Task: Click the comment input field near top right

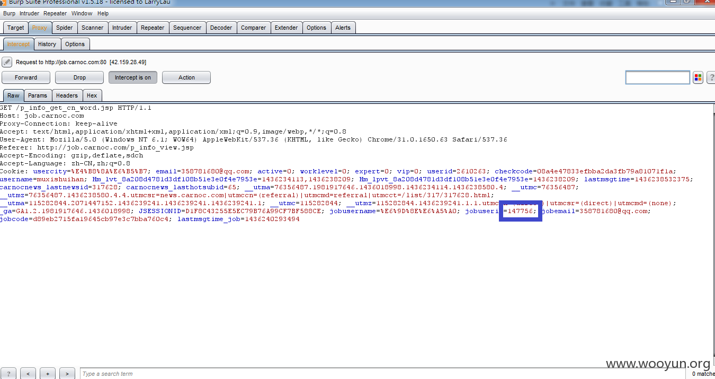Action: [x=658, y=77]
